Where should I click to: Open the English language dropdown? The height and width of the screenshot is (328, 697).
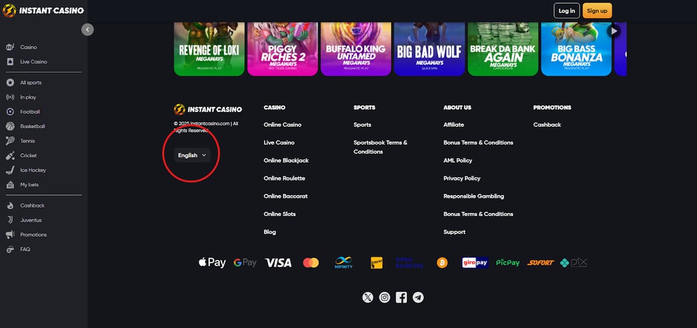click(x=192, y=156)
